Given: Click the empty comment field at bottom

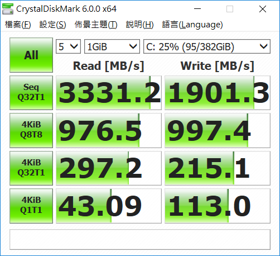Looking at the screenshot, I should pos(140,239).
